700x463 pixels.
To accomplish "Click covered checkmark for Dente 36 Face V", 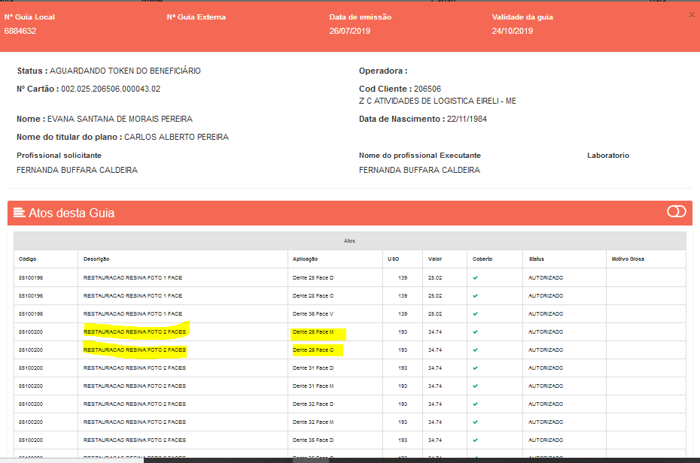I will pos(475,314).
